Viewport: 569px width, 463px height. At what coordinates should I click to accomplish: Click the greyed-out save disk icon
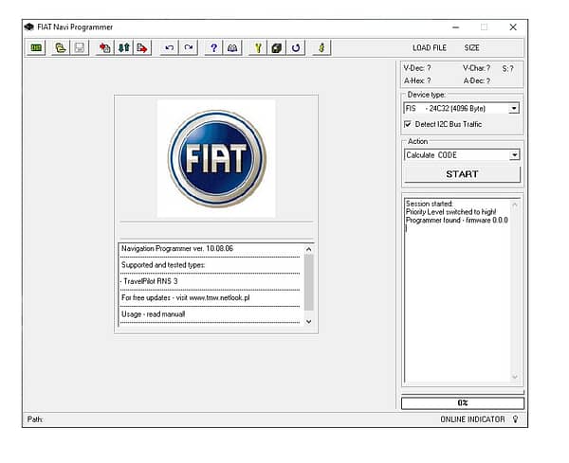pos(80,47)
